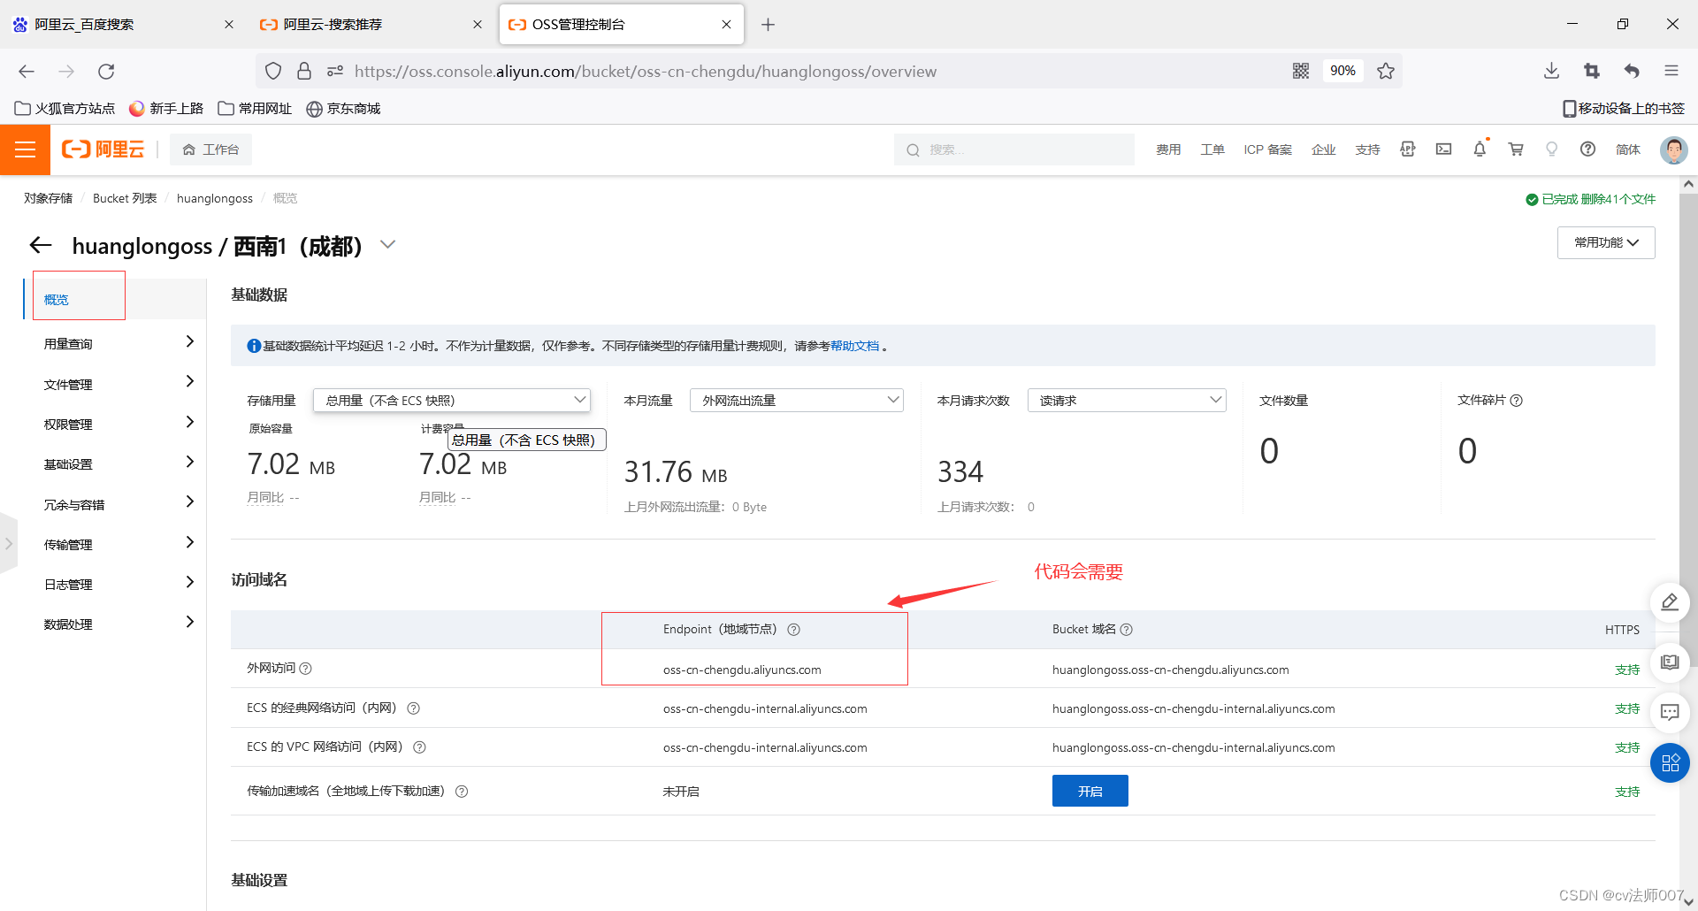Click the lightbulb tips icon
This screenshot has height=911, width=1698.
[x=1551, y=149]
